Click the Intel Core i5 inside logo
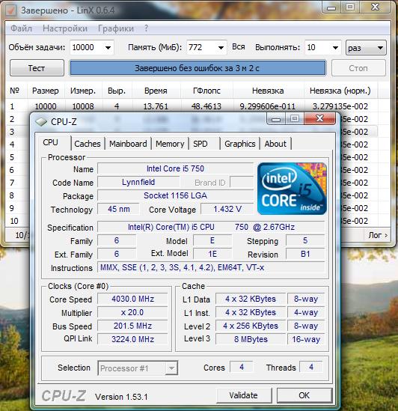The height and width of the screenshot is (411, 398). click(292, 189)
